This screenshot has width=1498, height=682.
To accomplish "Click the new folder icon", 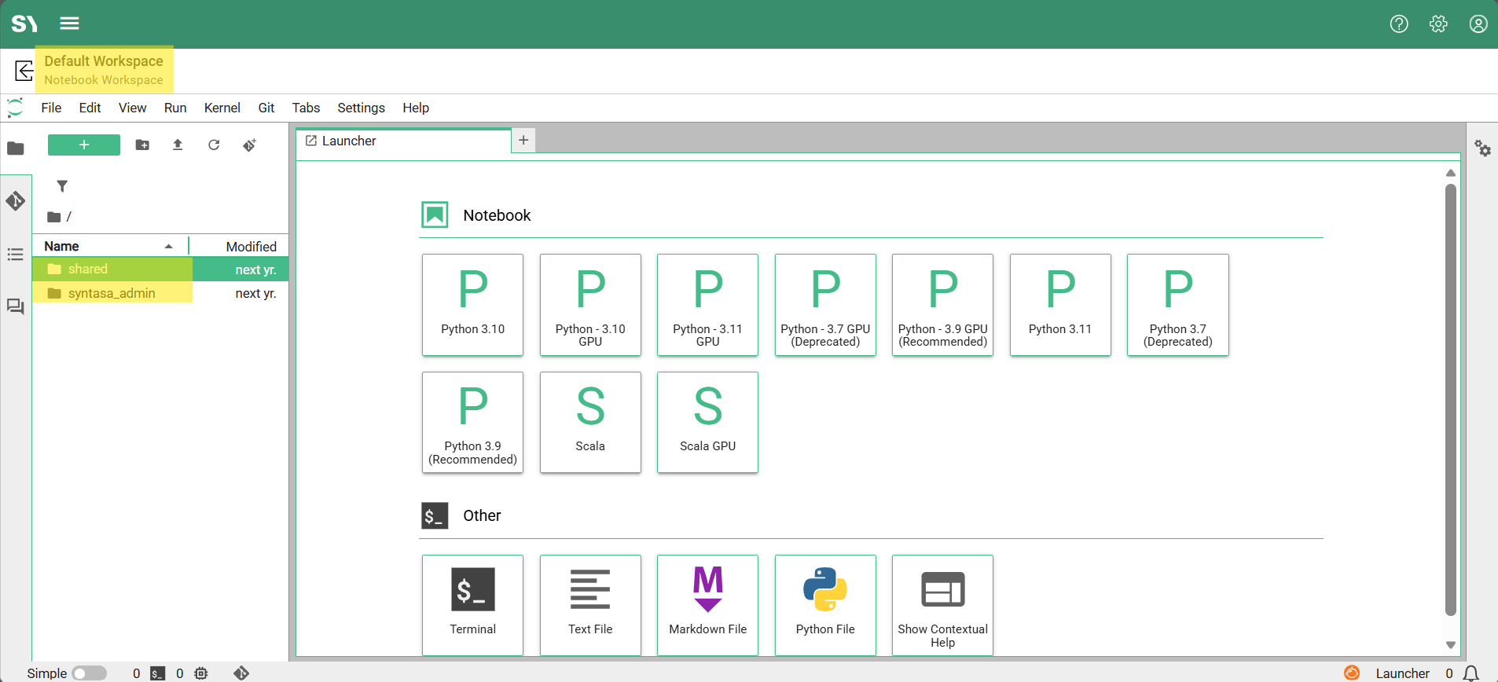I will [x=142, y=145].
